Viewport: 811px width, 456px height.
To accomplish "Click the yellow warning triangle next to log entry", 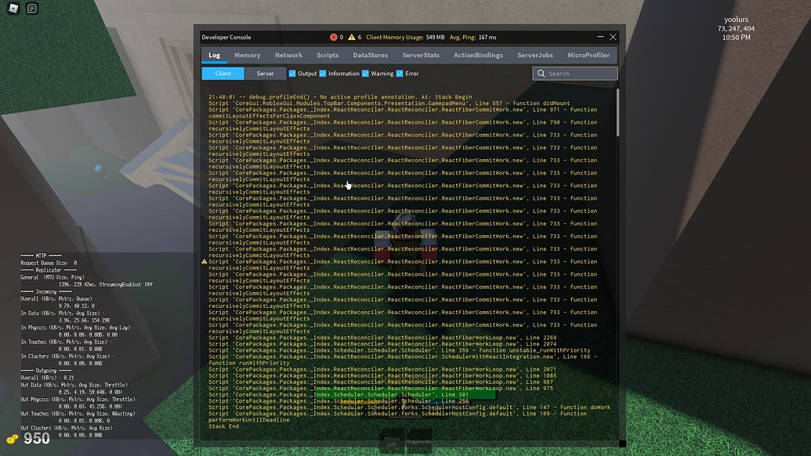I will tap(205, 260).
